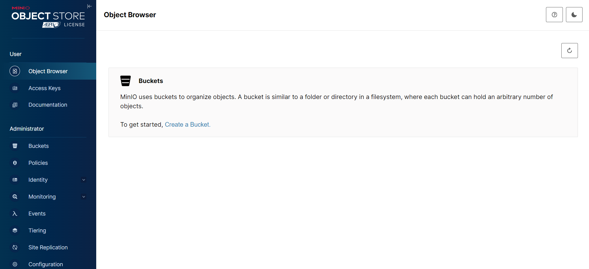Click the Object Browser sidebar icon
589x269 pixels.
(15, 71)
